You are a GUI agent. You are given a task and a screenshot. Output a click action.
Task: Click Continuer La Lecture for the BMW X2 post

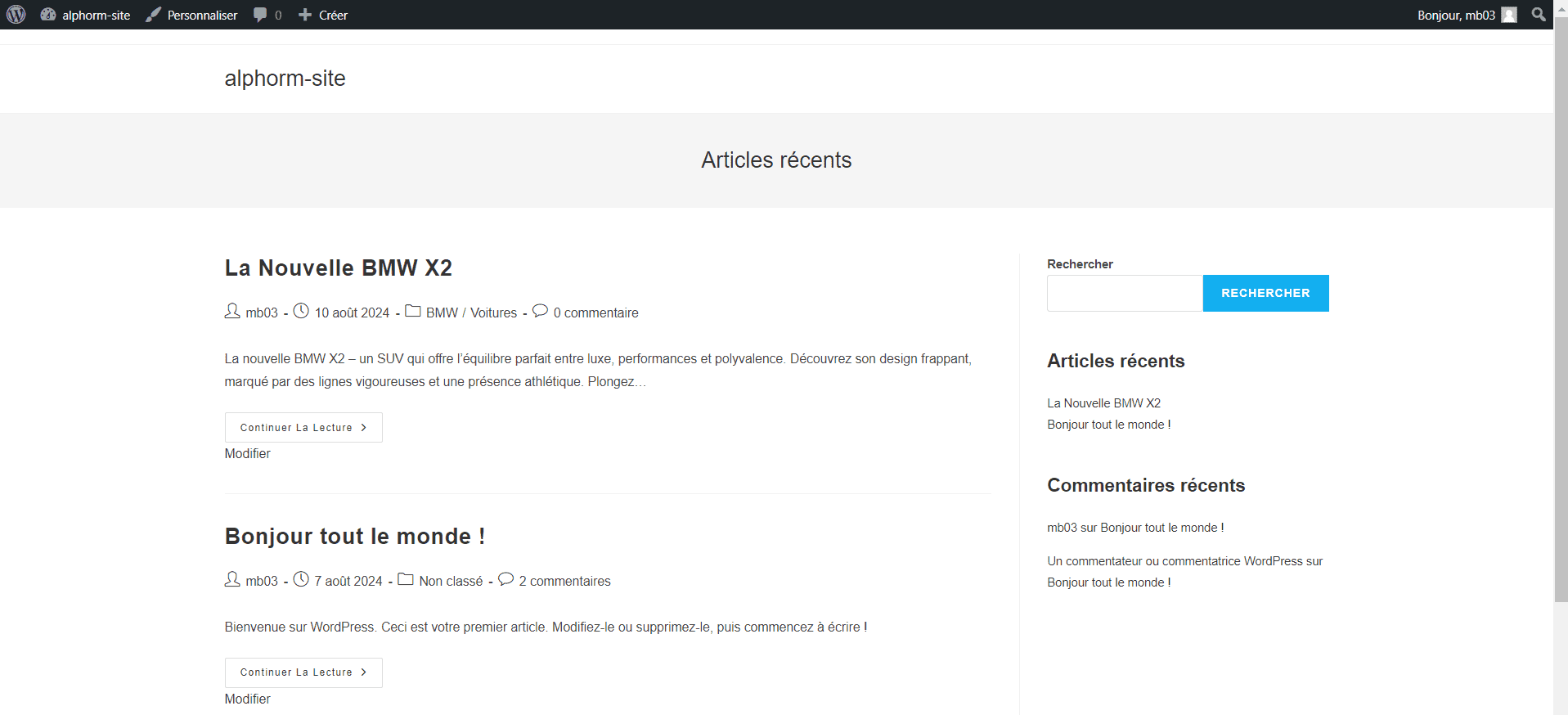pos(303,427)
